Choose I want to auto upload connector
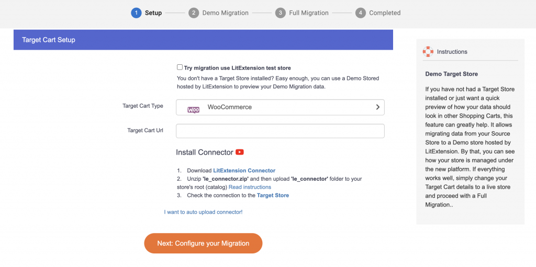This screenshot has width=536, height=267. pyautogui.click(x=204, y=212)
